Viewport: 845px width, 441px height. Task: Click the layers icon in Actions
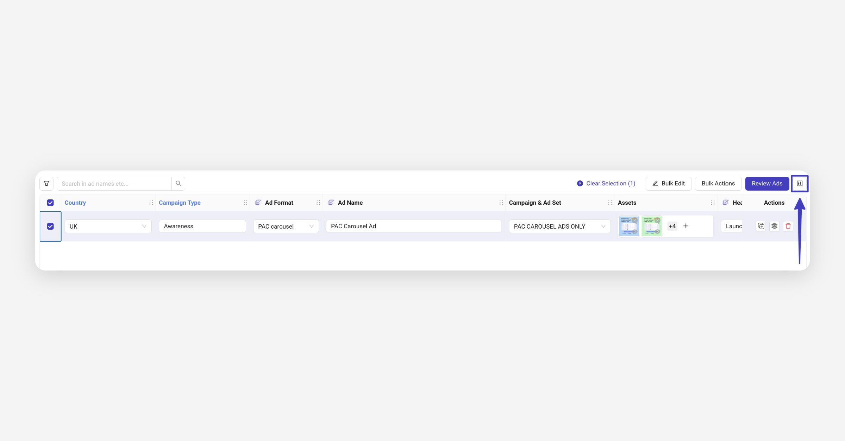pos(775,226)
